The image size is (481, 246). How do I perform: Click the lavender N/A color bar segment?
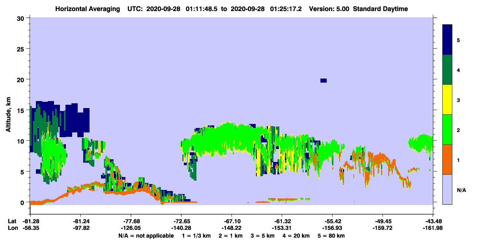click(447, 189)
